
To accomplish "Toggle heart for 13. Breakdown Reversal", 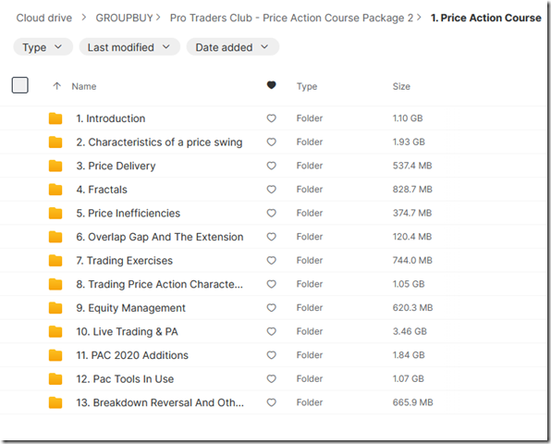I will [x=271, y=402].
